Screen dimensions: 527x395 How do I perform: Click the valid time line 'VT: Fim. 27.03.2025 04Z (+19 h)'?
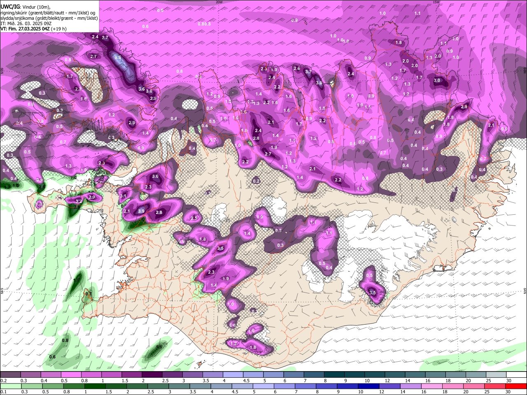pos(34,29)
